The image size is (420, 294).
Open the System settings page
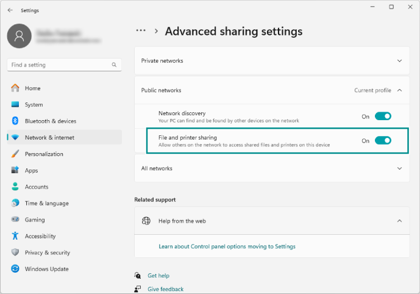coord(34,105)
